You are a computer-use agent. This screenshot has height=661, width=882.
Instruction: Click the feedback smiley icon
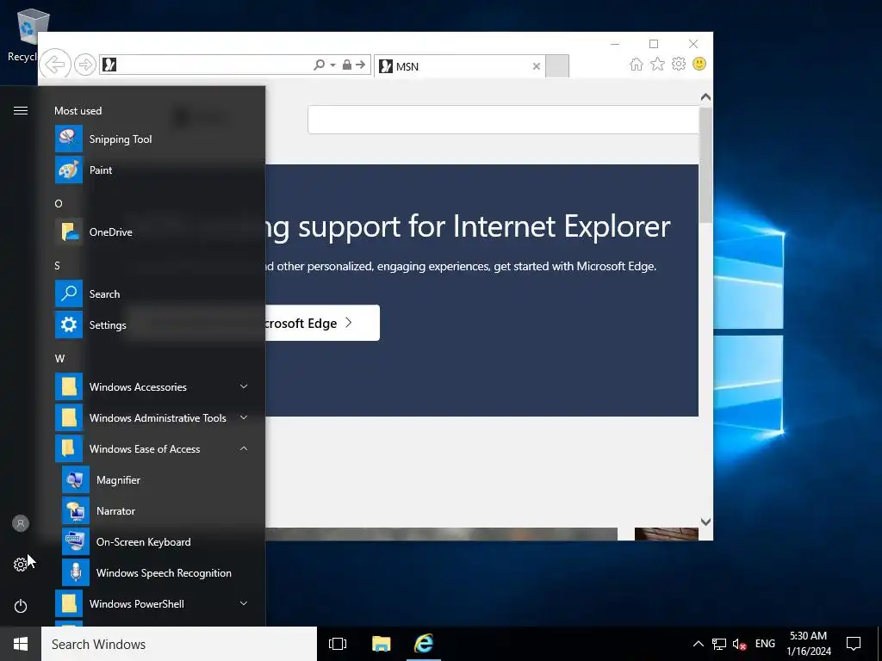coord(699,64)
